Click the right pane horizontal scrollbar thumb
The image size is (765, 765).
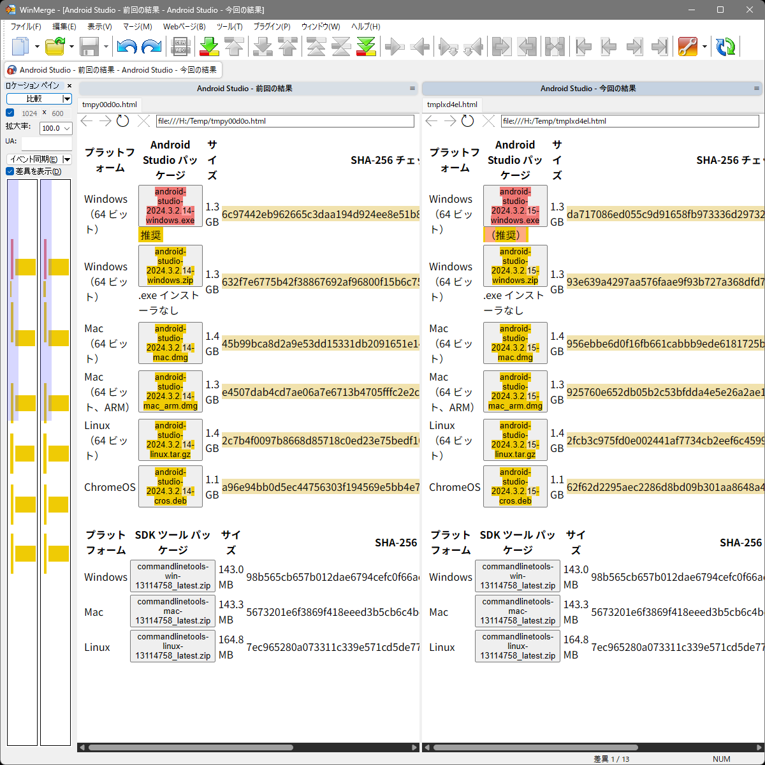[x=535, y=748]
